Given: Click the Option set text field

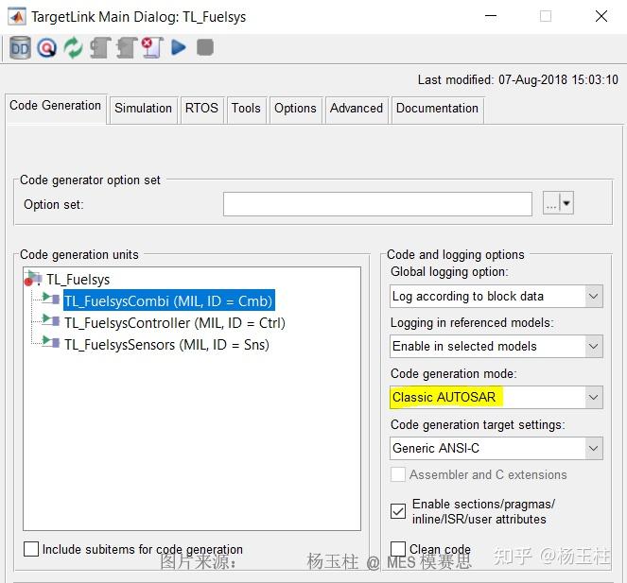Looking at the screenshot, I should click(377, 204).
